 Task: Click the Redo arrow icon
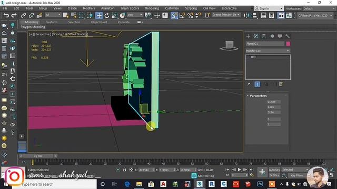(x=14, y=15)
